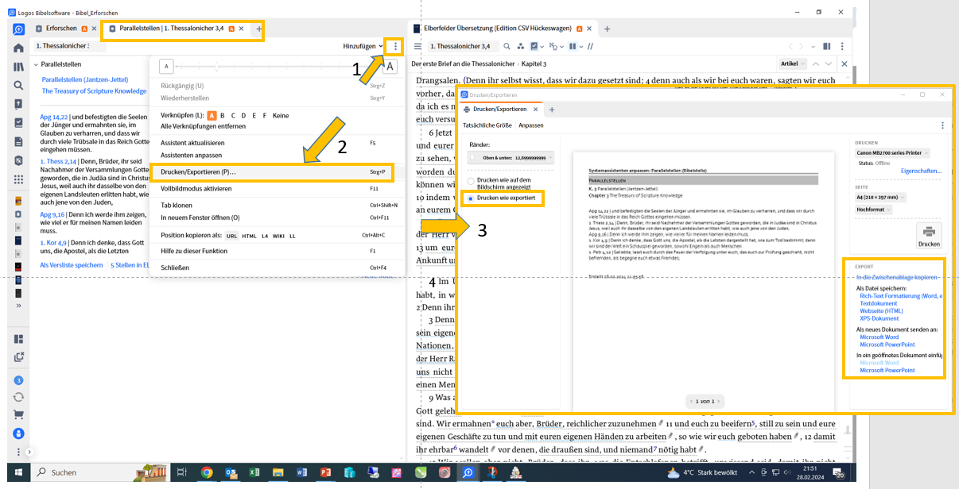Open the Library icon in left sidebar
This screenshot has width=959, height=489.
18,67
